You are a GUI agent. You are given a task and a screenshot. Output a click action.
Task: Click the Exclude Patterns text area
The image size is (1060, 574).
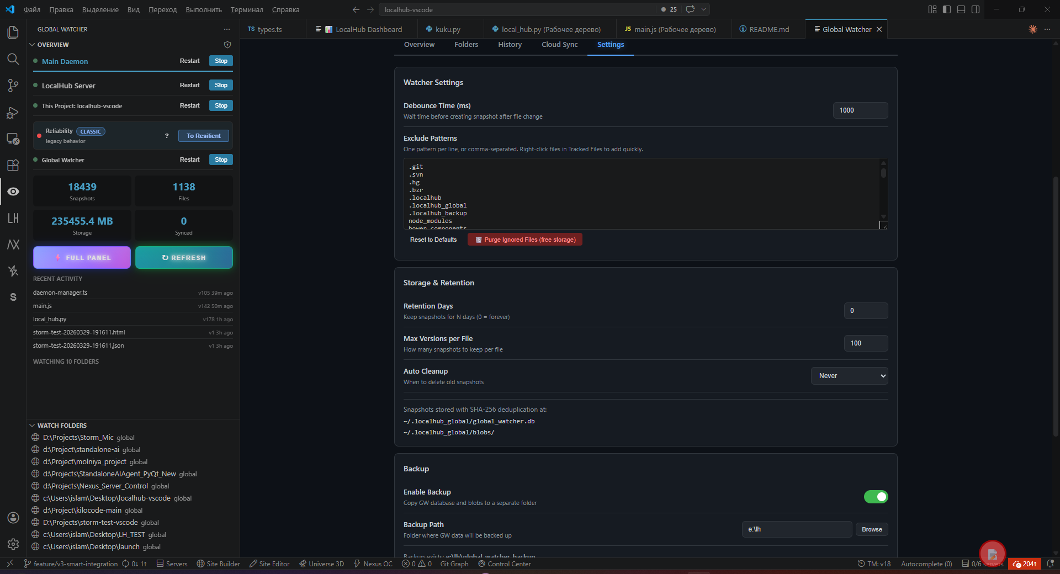pos(645,194)
